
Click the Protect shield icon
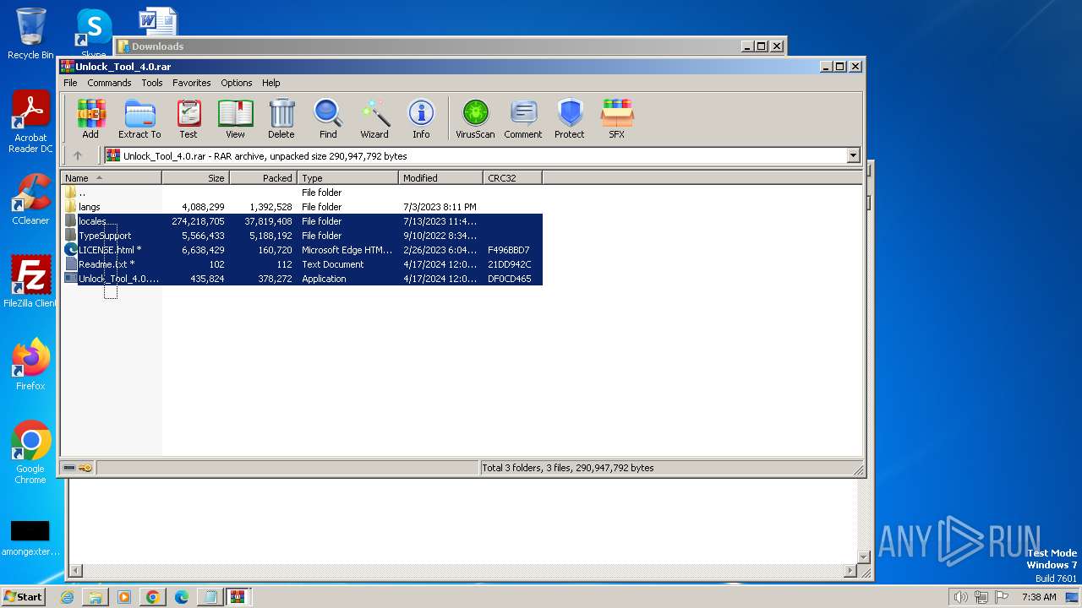coord(570,119)
